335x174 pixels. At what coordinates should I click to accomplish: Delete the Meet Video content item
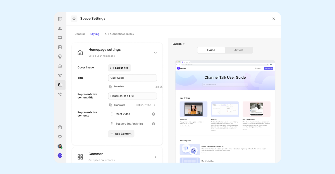click(x=154, y=114)
